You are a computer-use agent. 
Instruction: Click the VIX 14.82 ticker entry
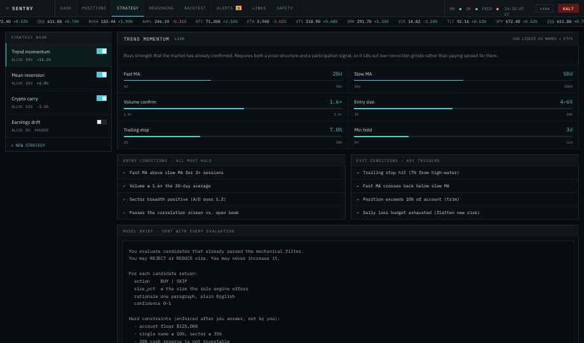pos(418,22)
